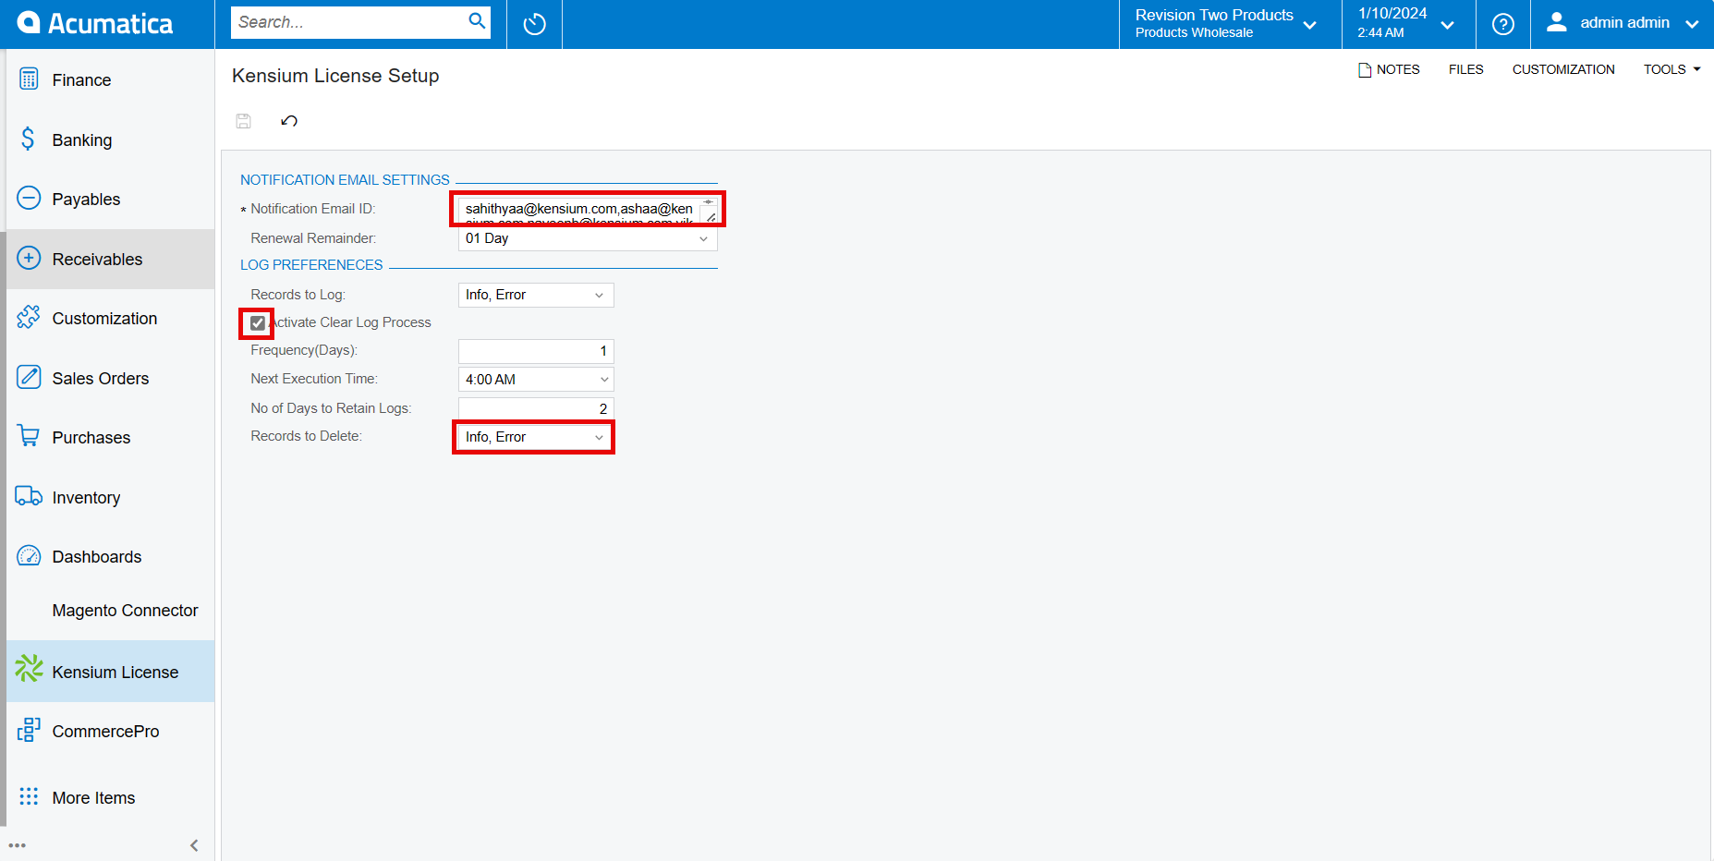Toggle the Activate Clear Log Process checkbox
This screenshot has height=861, width=1714.
click(257, 322)
